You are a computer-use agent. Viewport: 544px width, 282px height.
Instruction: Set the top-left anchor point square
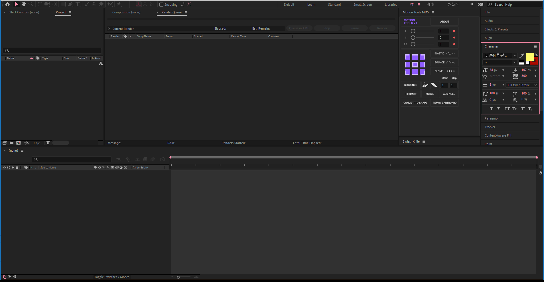[x=407, y=57]
